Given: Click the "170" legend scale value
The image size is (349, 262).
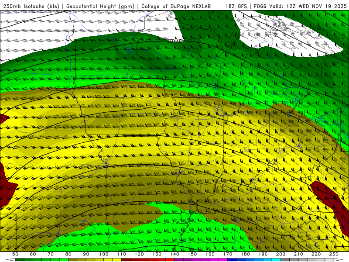Looking at the screenshot, I should click(x=228, y=254).
